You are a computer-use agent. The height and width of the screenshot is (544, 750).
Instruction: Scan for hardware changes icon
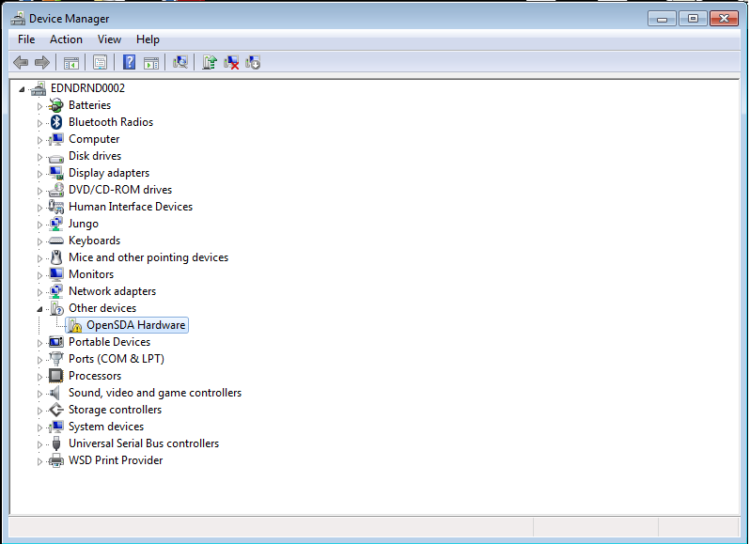180,62
